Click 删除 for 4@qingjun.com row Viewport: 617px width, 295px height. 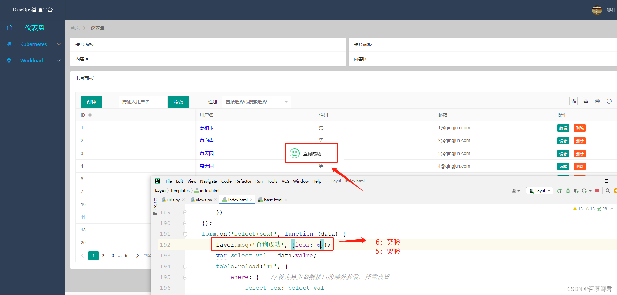point(580,166)
